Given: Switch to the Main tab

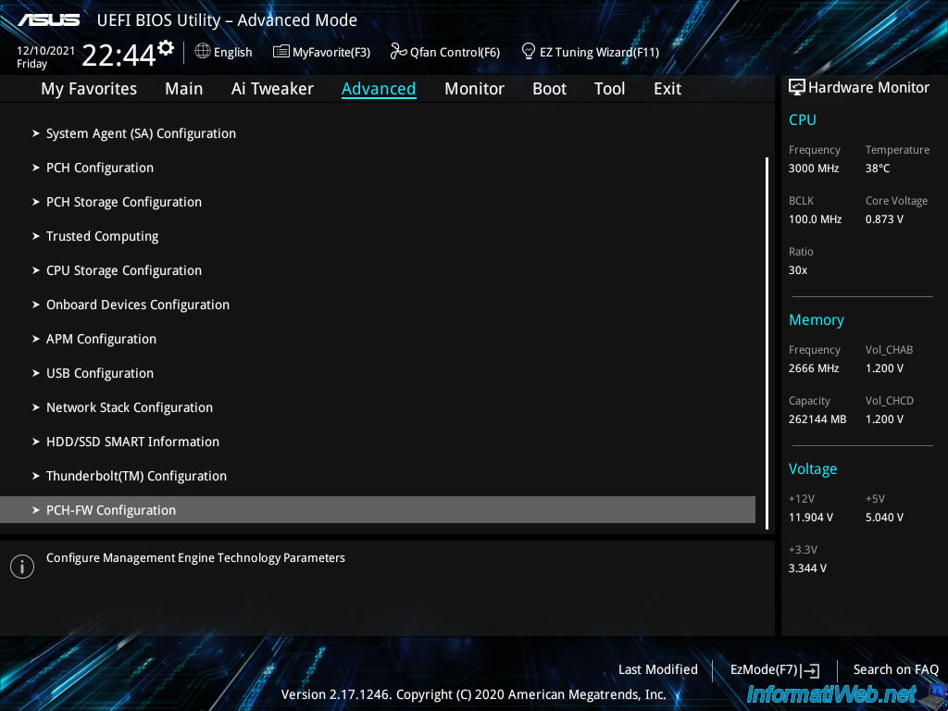Looking at the screenshot, I should 184,89.
